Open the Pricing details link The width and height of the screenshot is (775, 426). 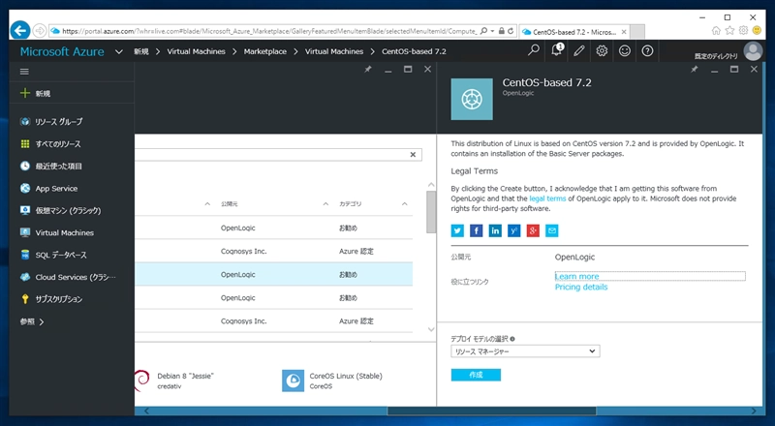coord(581,287)
